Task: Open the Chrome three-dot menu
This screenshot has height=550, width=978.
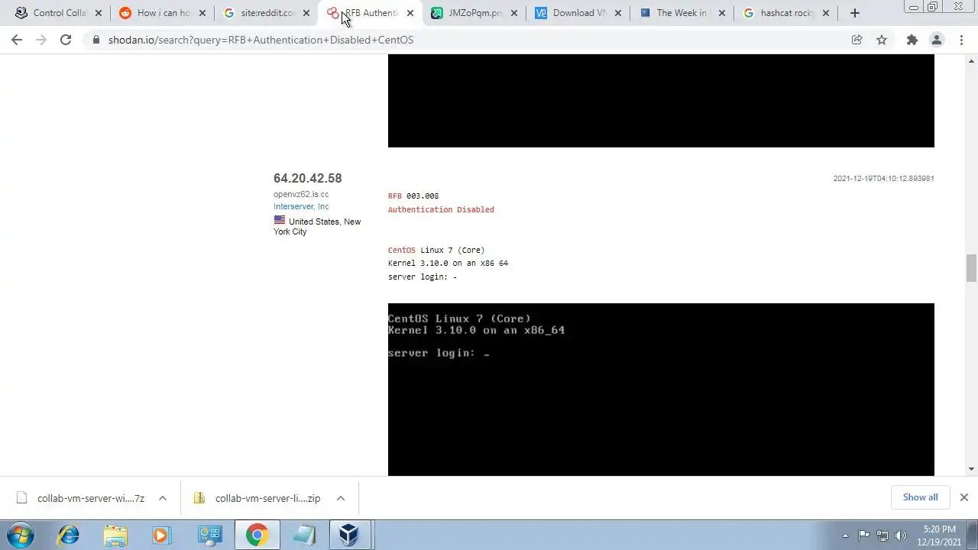Action: click(x=961, y=40)
